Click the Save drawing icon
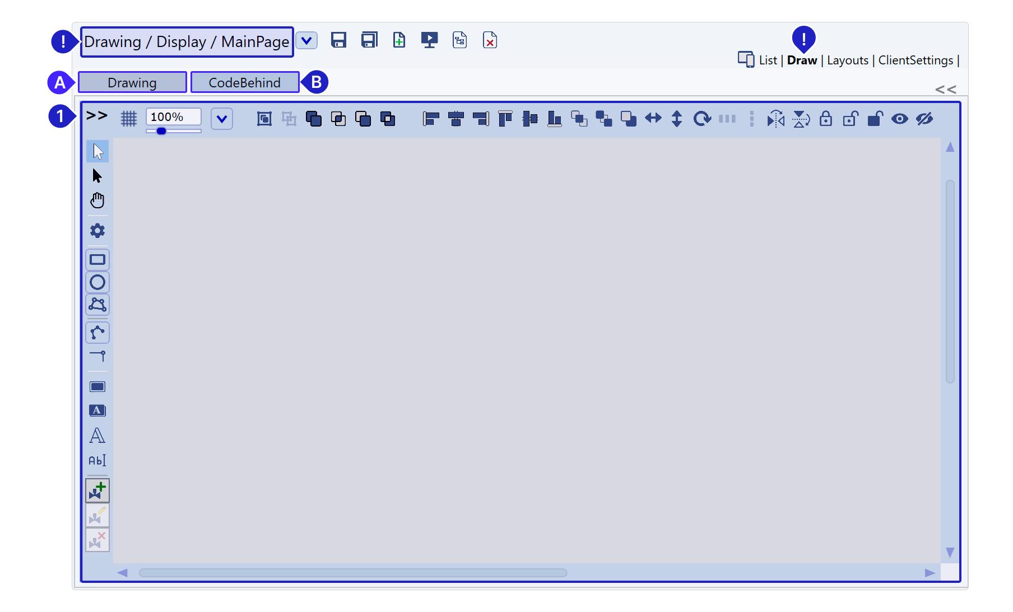 [338, 40]
